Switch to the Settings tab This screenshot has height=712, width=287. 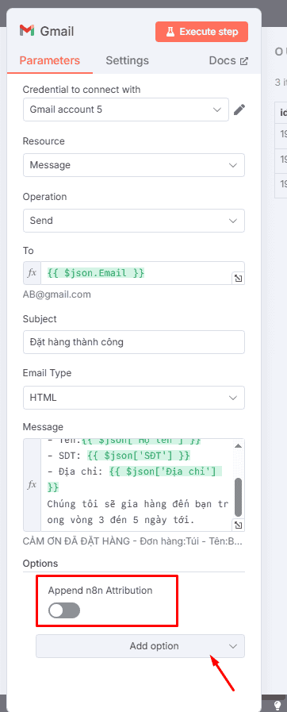pos(127,60)
